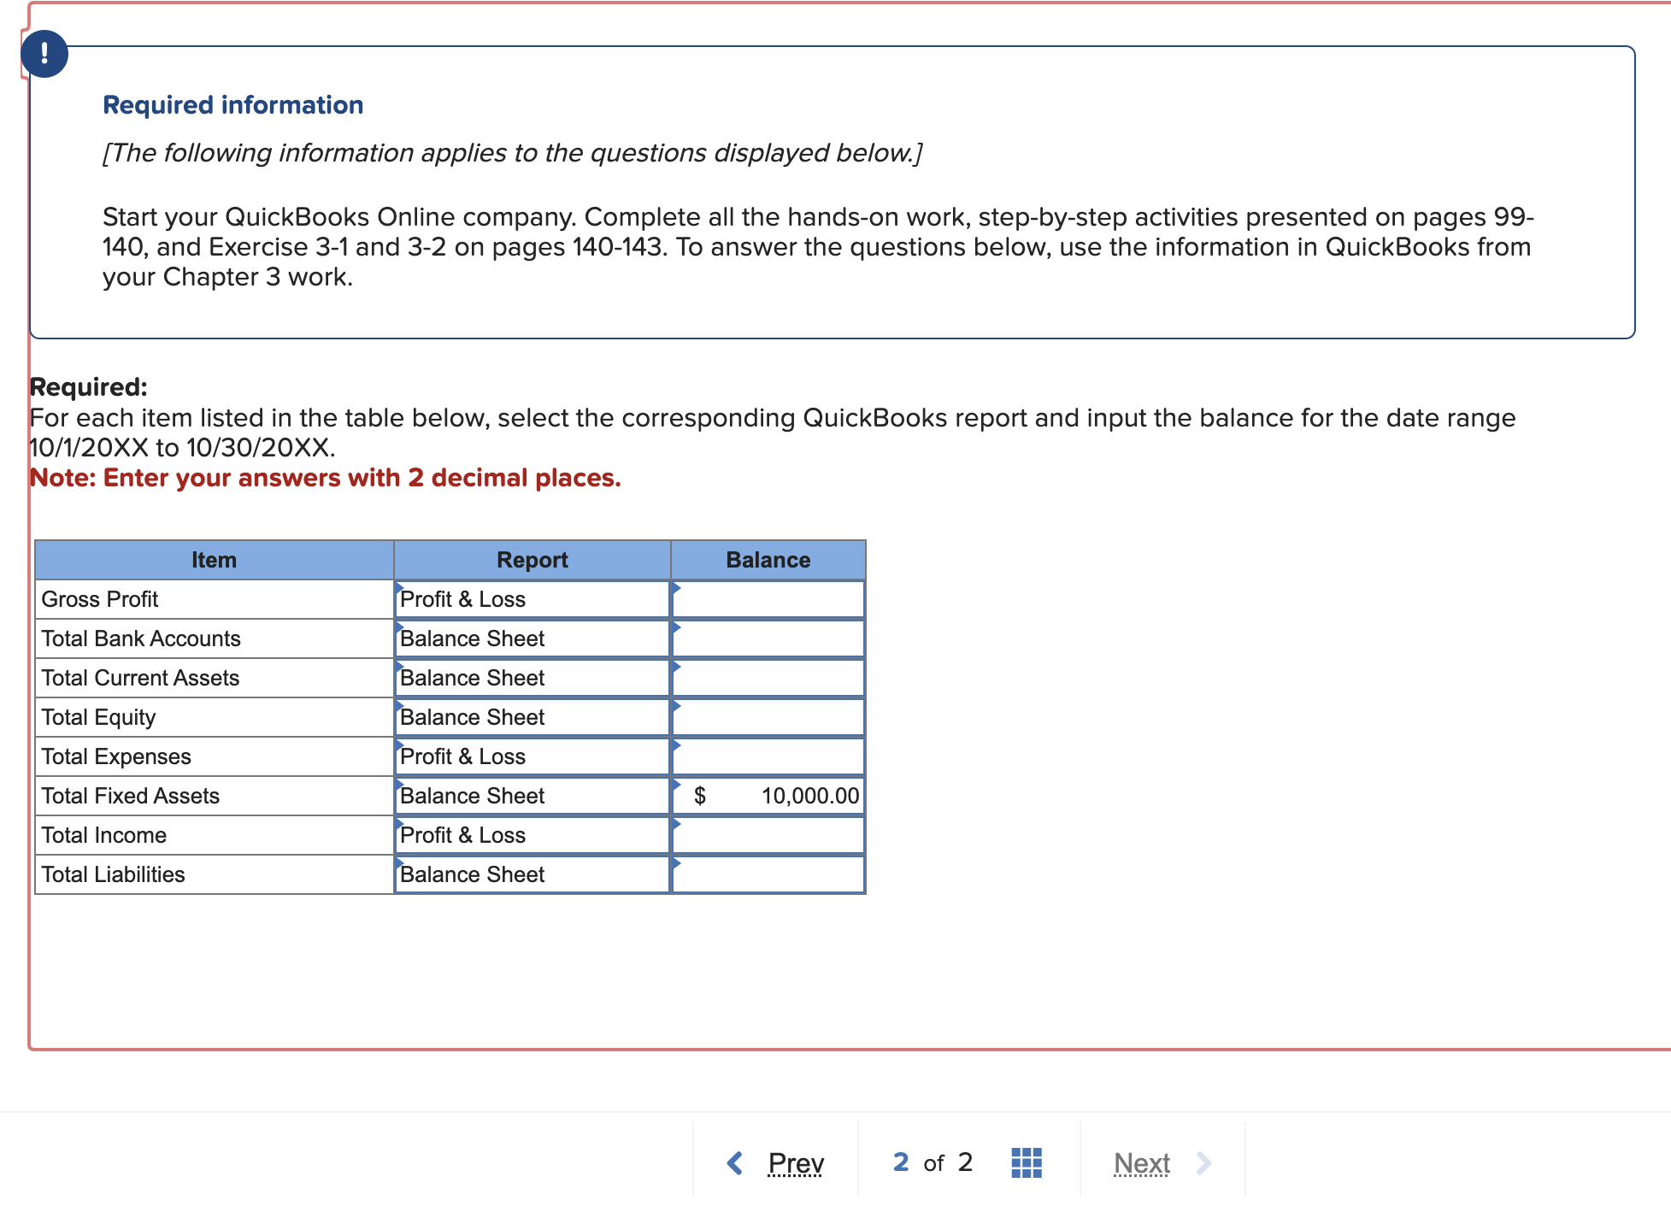
Task: Click the Next question link
Action: click(x=1141, y=1162)
